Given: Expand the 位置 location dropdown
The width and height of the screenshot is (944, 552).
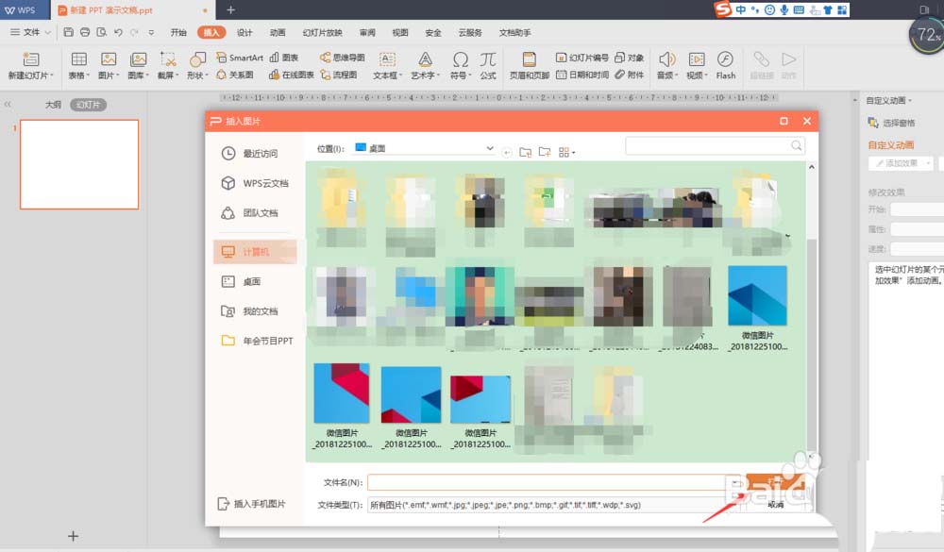Looking at the screenshot, I should pyautogui.click(x=490, y=148).
